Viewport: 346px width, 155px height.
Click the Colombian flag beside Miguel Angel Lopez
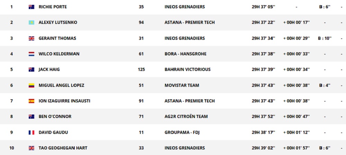[31, 85]
